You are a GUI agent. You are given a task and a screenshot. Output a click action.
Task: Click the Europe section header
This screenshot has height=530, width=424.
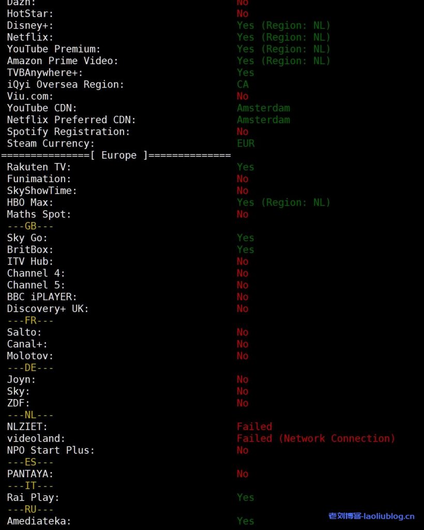[119, 155]
